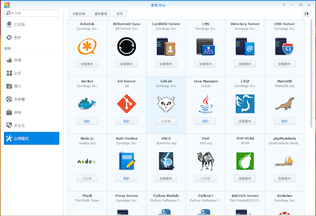Open the search magnifier dropdown arrow
This screenshot has width=316, height=216.
point(12,13)
